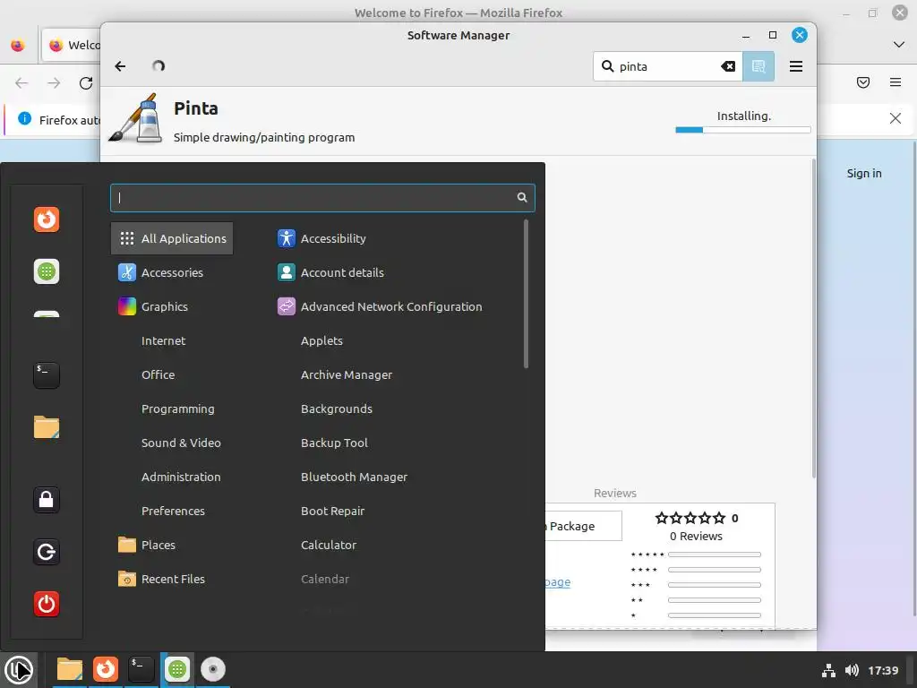Launch Archive Manager
Screen dimensions: 917x688
tap(395, 374)
